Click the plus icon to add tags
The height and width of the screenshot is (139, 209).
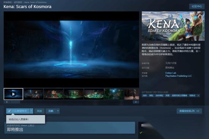click(198, 95)
